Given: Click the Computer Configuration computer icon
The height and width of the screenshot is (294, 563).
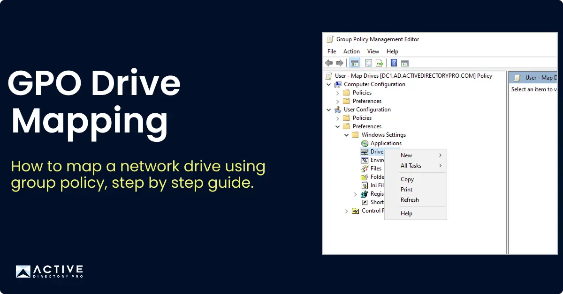Looking at the screenshot, I should click(x=338, y=84).
